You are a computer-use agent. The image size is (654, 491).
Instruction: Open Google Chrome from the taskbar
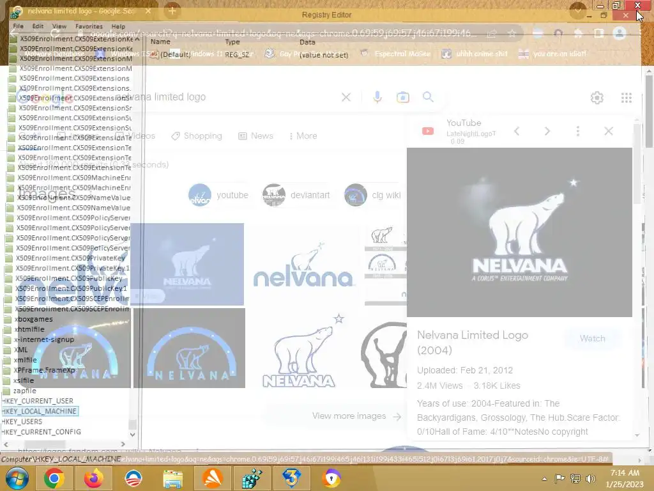click(54, 478)
